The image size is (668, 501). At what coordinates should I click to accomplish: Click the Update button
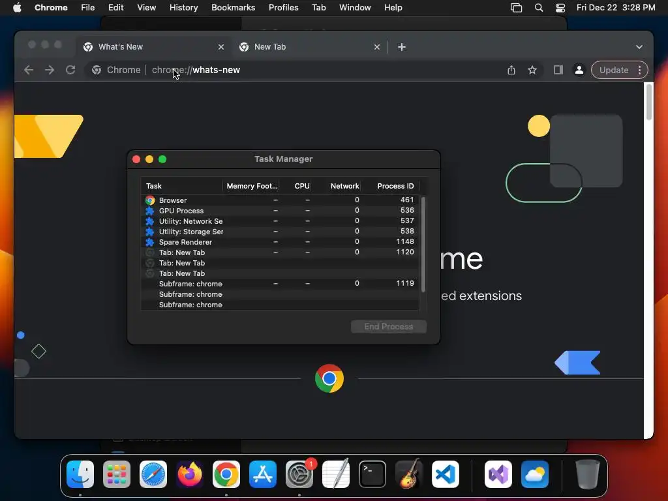click(x=613, y=70)
